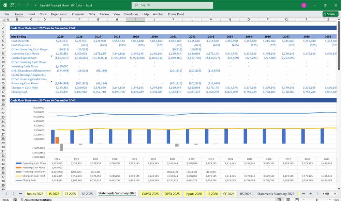Screen dimensions: 341x201
Task: Click the Share button
Action: [329, 14]
